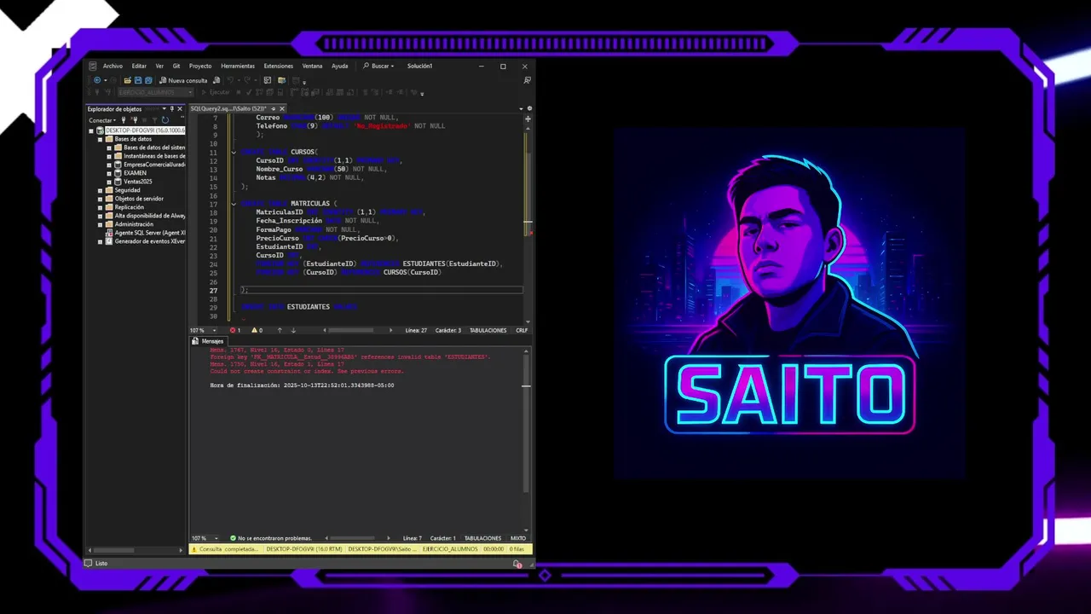Open Explorador de objetos window position dropdown
Viewport: 1091px width, 614px height.
pos(164,109)
